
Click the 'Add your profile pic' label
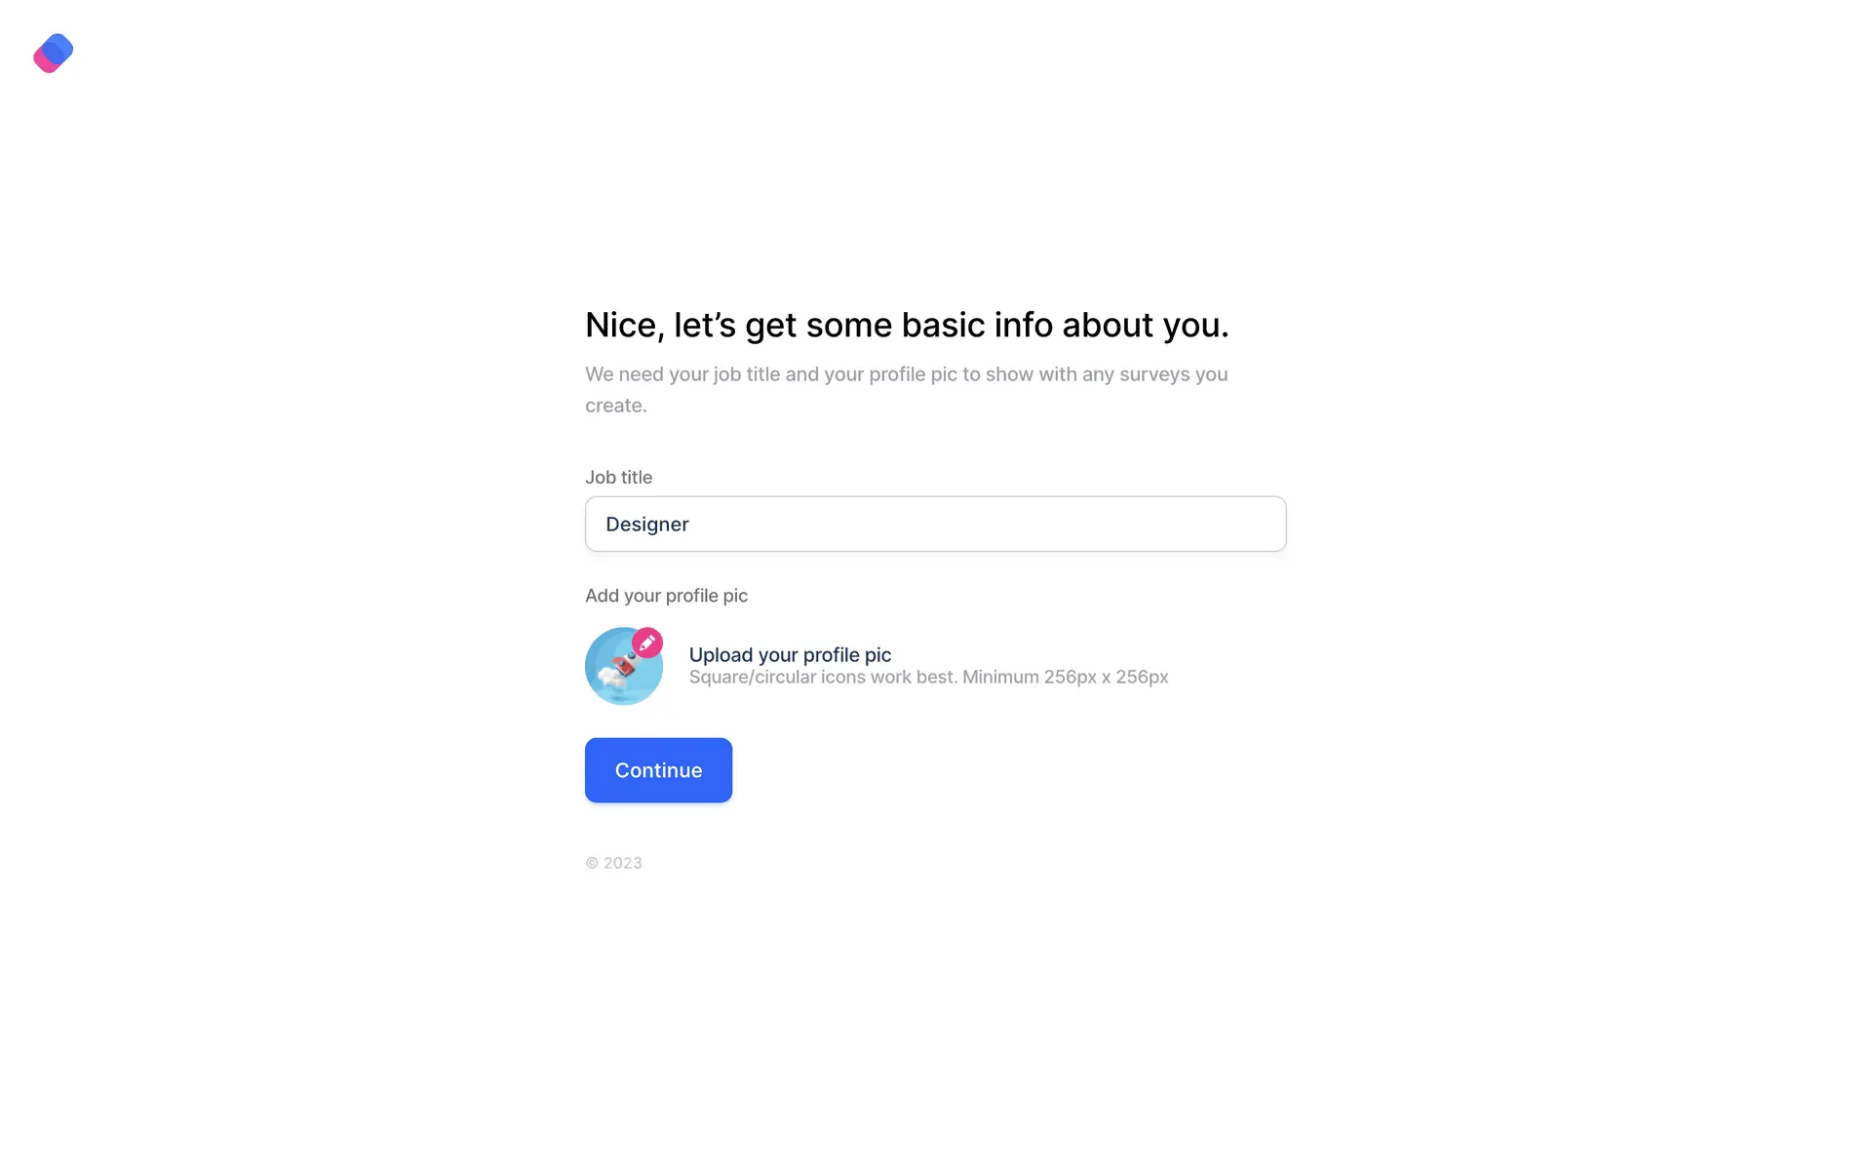click(666, 596)
